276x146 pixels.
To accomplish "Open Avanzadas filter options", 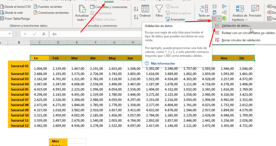I will coord(175,19).
